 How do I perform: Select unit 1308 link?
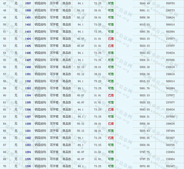click(28, 124)
